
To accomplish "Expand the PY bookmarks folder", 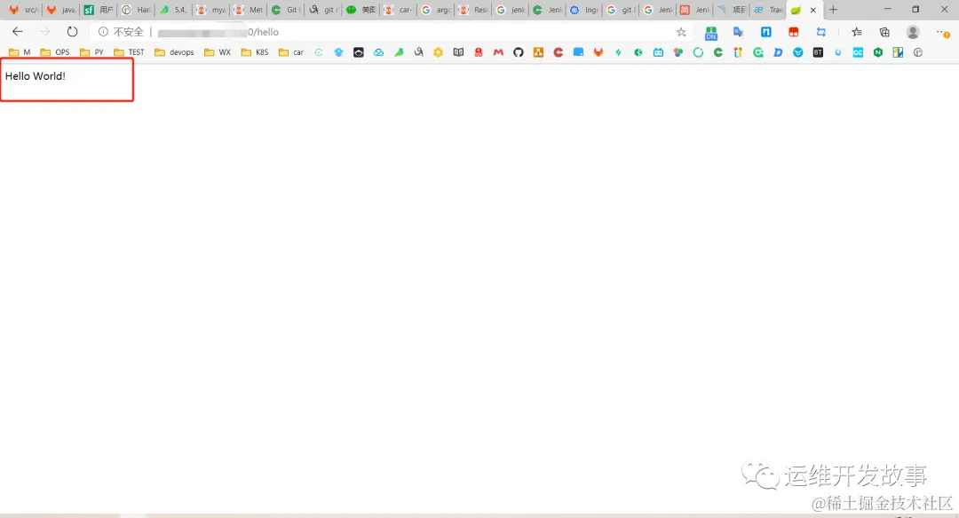I will 91,52.
